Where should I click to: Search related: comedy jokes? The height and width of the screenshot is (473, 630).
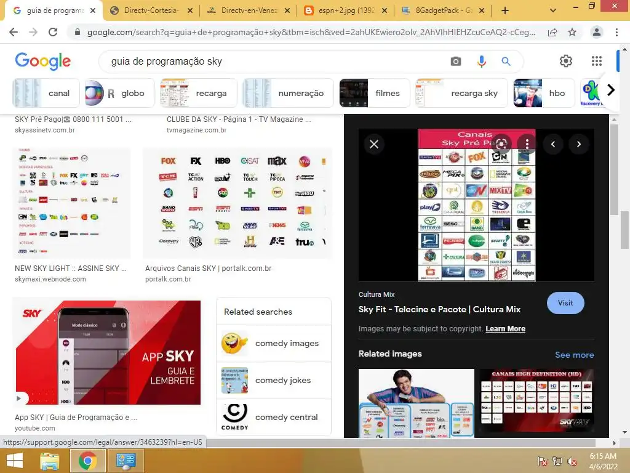coord(274,381)
